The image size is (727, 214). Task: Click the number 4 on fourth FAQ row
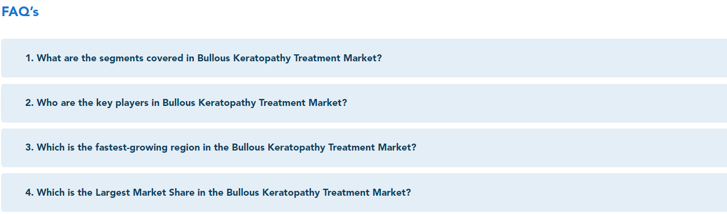pyautogui.click(x=29, y=192)
